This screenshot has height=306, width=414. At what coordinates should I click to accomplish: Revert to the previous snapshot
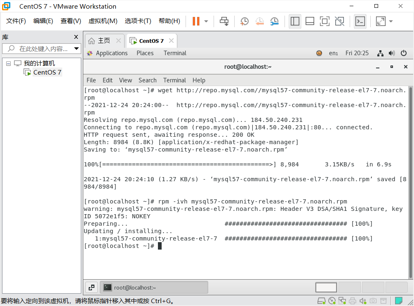[259, 21]
